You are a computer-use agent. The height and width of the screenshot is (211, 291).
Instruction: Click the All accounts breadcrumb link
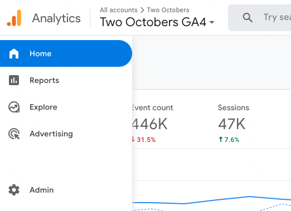click(x=119, y=10)
